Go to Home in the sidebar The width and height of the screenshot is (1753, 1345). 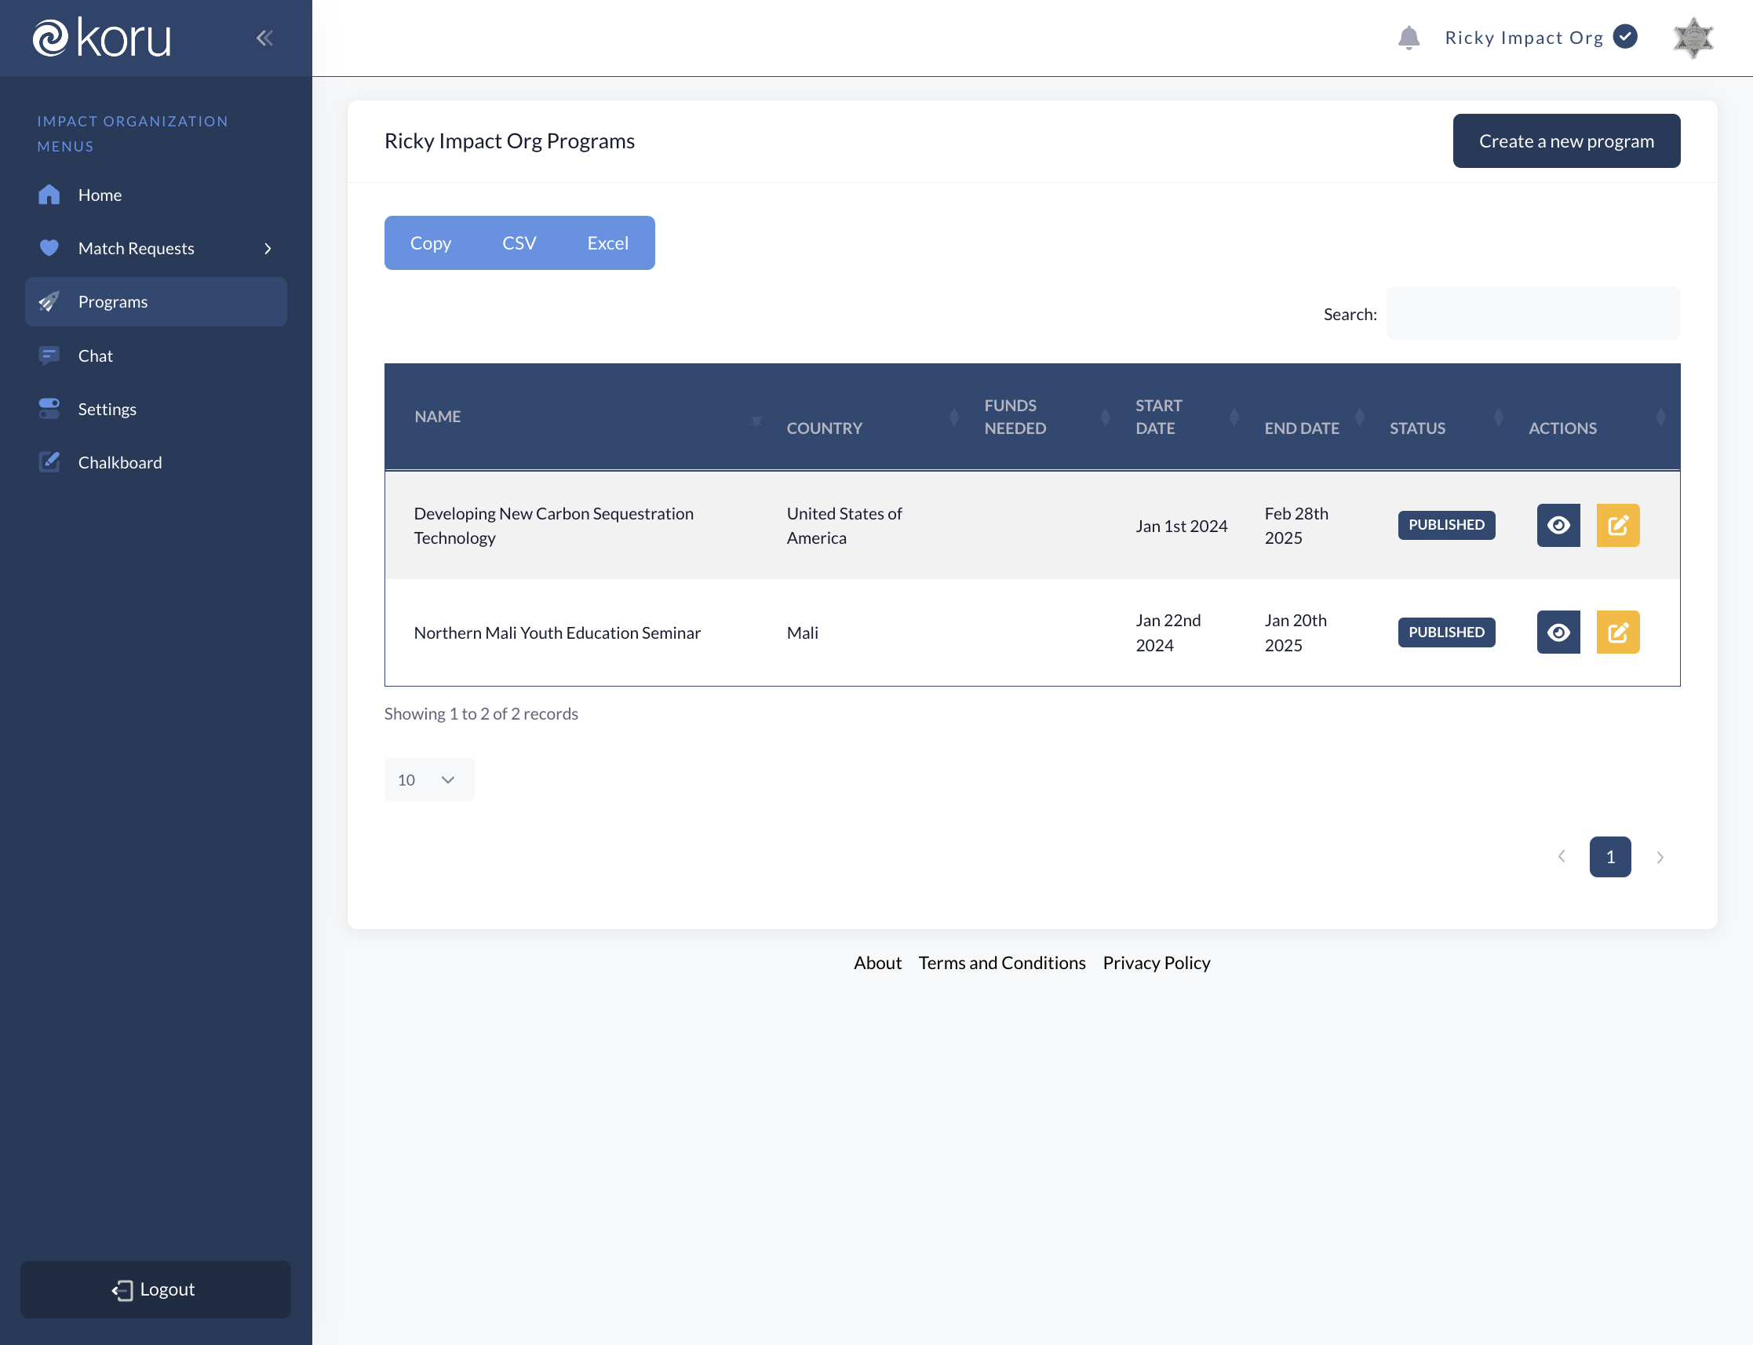click(155, 195)
